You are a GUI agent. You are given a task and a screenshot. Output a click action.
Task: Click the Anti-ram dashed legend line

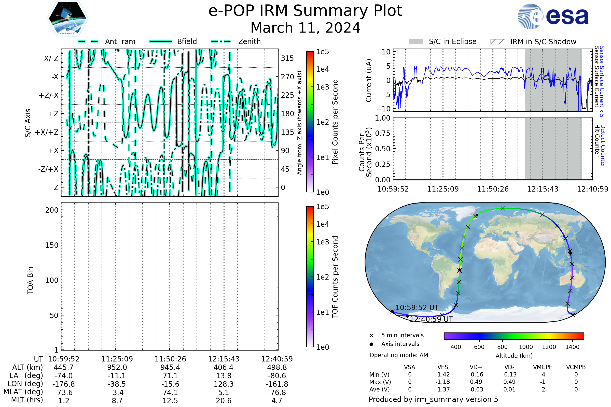tap(88, 41)
